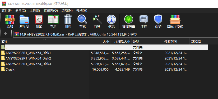Click the 自解压格式 (SFX) icon
The width and height of the screenshot is (218, 99).
point(175,19)
